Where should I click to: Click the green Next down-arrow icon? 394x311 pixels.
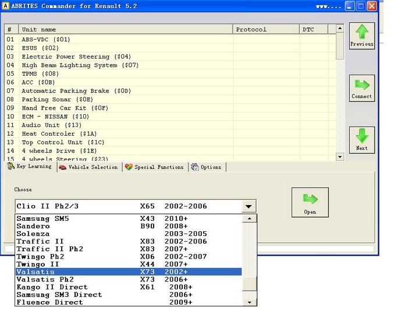tap(361, 140)
